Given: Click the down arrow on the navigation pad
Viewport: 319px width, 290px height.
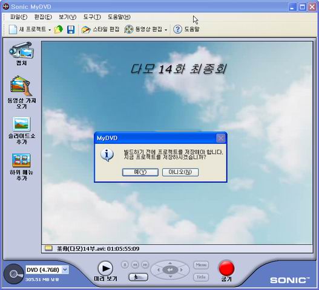Looking at the screenshot, I should pos(170,277).
